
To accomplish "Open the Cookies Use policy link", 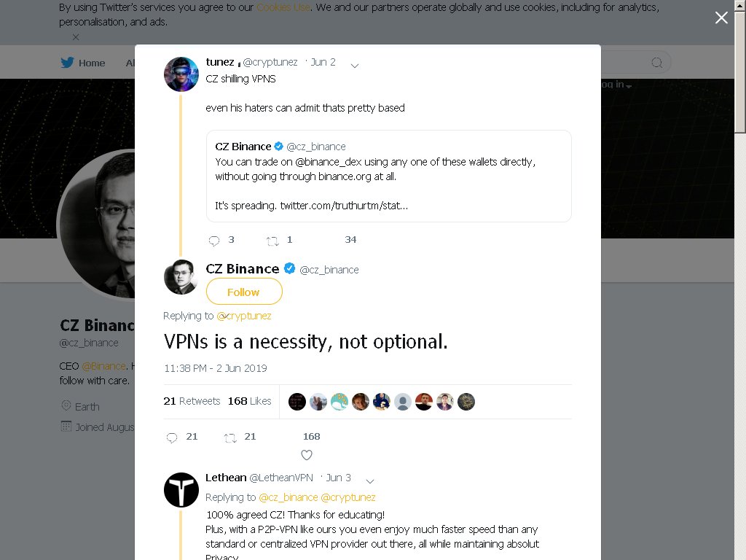I will click(283, 7).
